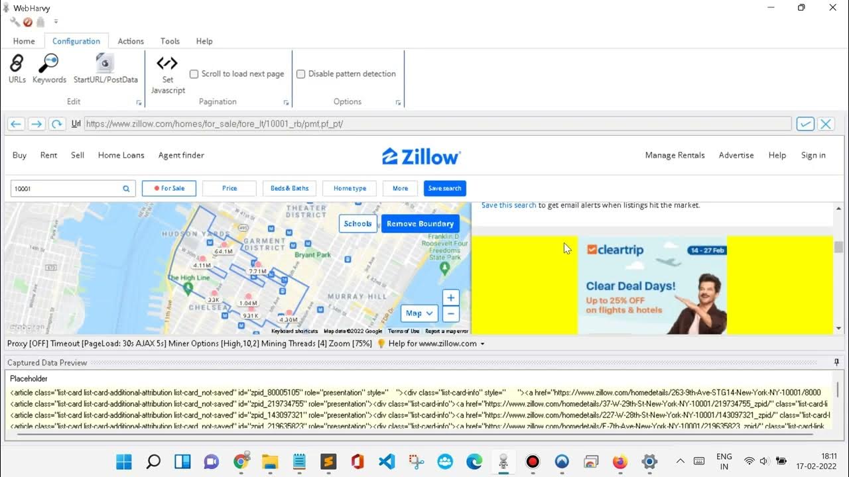The width and height of the screenshot is (849, 477).
Task: Enable Disable pattern detection checkbox
Action: coord(300,74)
